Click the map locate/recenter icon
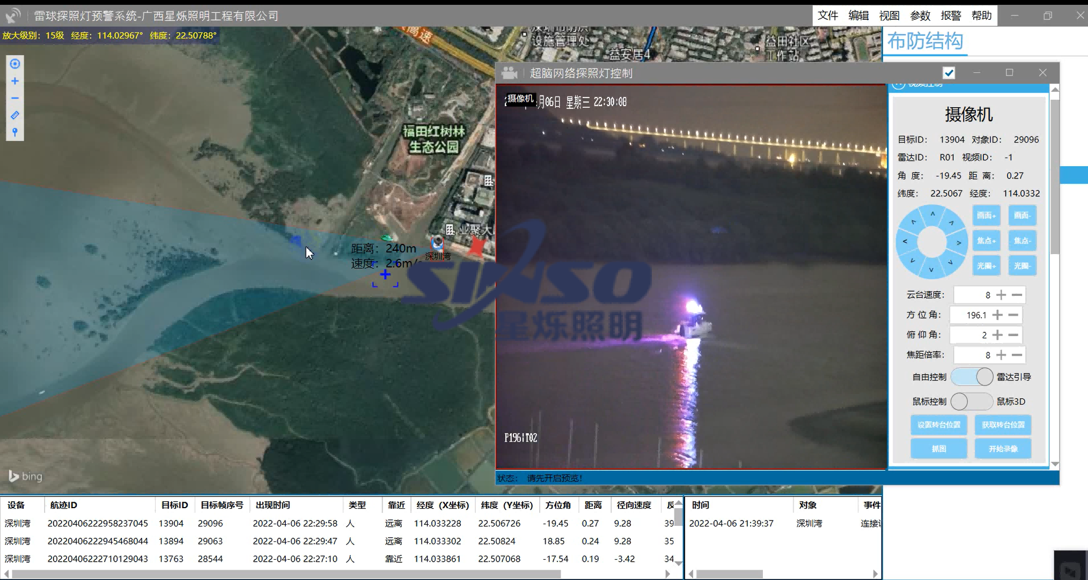Screen dimensions: 1088x580 (x=15, y=64)
